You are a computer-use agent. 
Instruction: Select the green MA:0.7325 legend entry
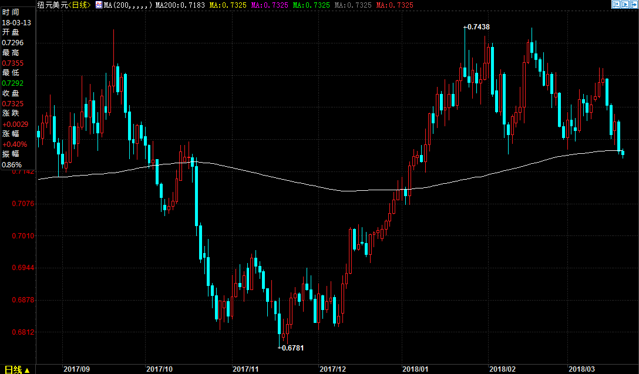point(311,5)
